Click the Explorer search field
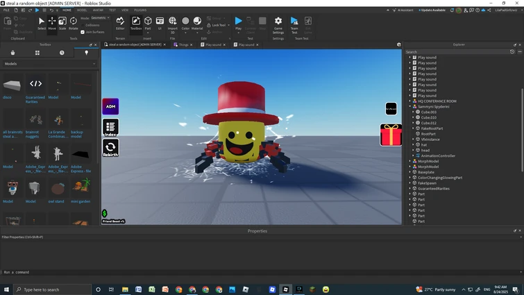 coord(455,52)
